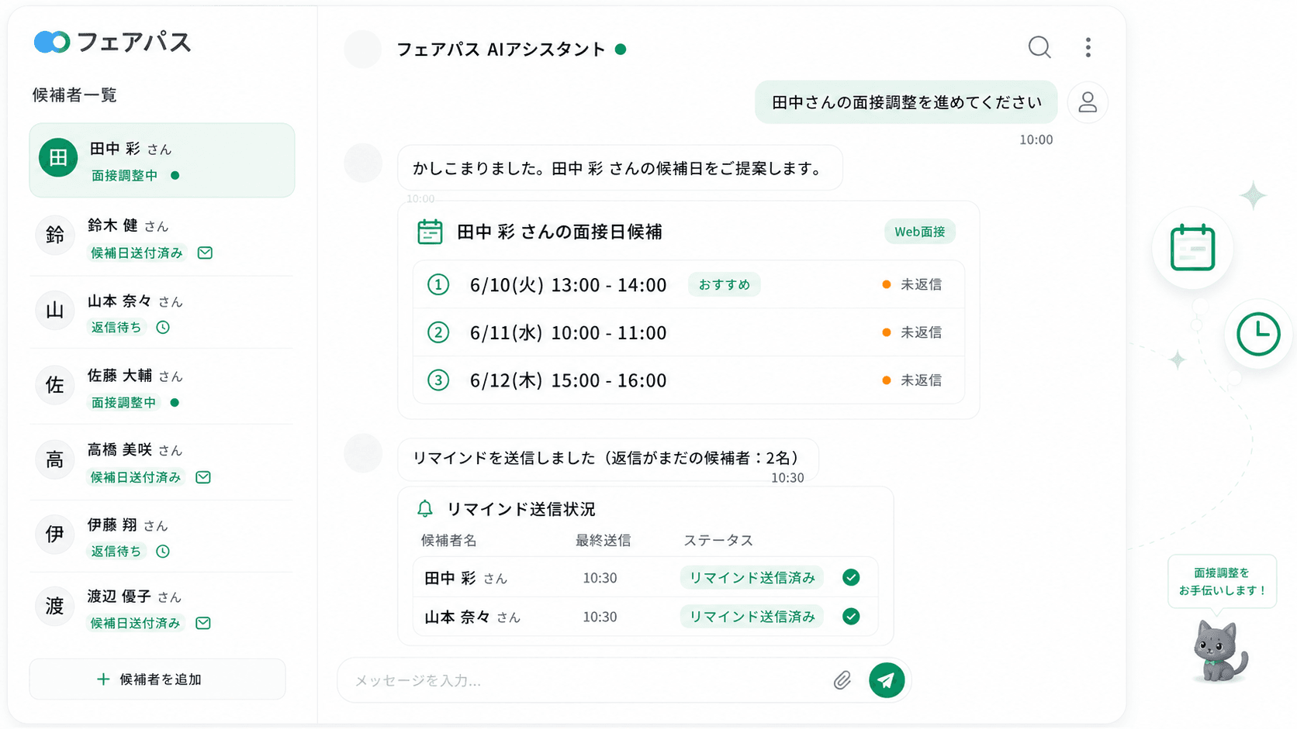Screen dimensions: 1297x729
Task: Click the フェアパス AIアシスタント chat title
Action: click(x=501, y=49)
